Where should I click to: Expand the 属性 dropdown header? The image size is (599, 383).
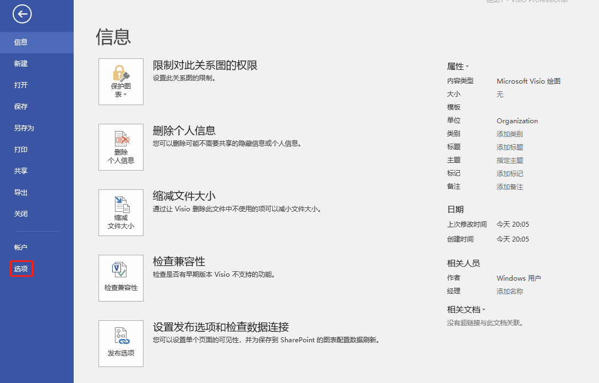458,67
